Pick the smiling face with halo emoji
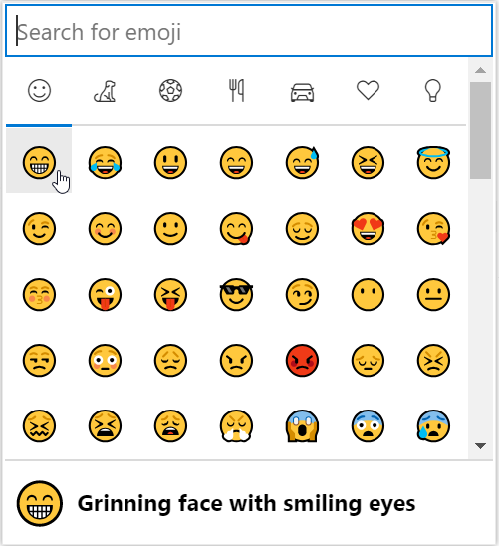 pyautogui.click(x=433, y=162)
